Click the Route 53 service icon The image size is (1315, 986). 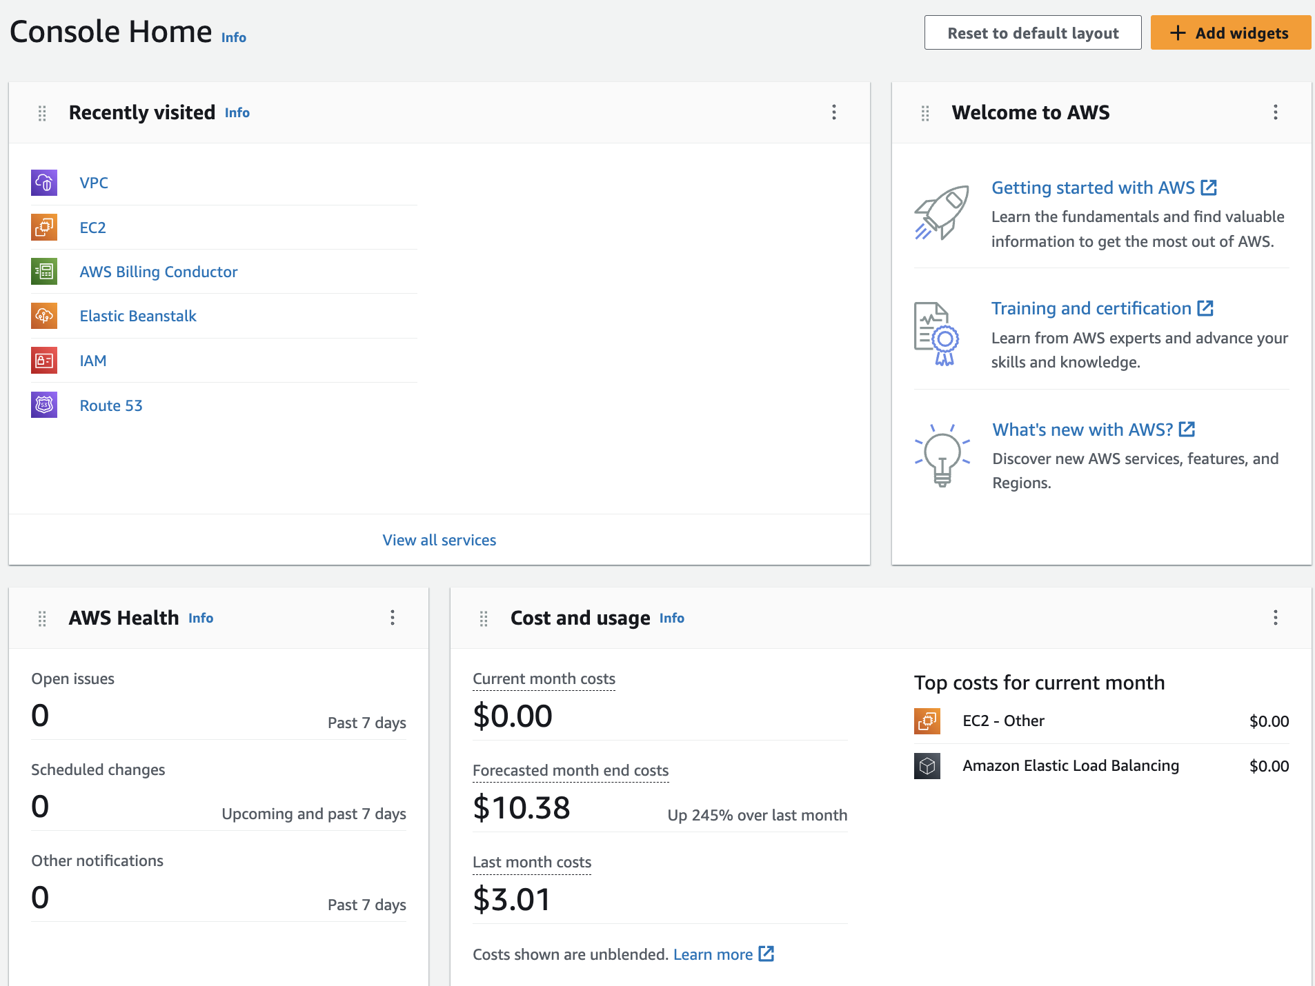point(44,405)
